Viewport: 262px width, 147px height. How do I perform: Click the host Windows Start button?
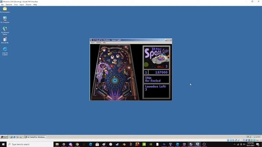click(3, 144)
